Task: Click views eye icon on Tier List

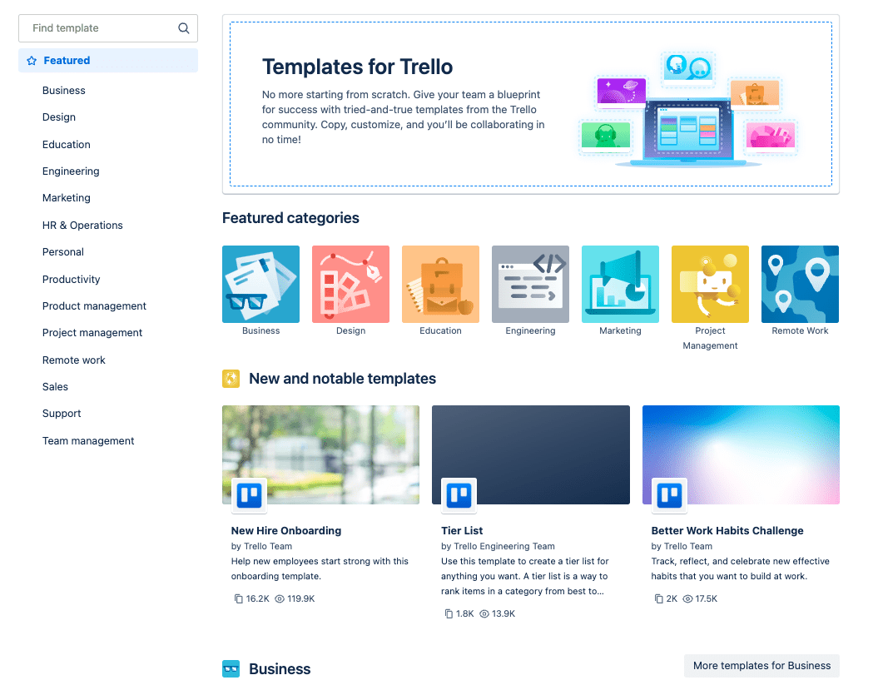Action: click(x=484, y=613)
